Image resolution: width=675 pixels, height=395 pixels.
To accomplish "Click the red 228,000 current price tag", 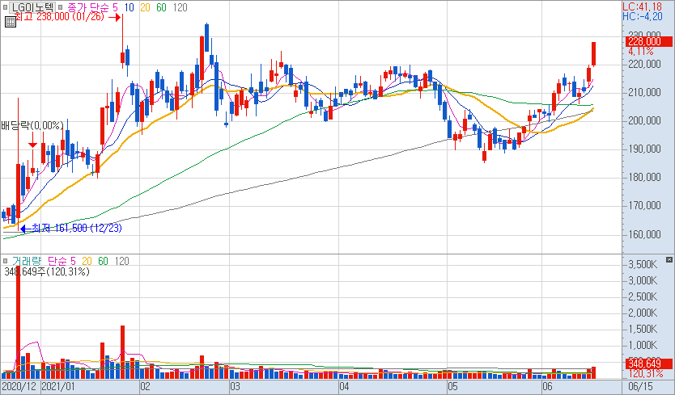I will pos(648,41).
